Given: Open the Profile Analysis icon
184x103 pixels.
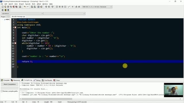Looking at the screenshot, I should point(76,7).
